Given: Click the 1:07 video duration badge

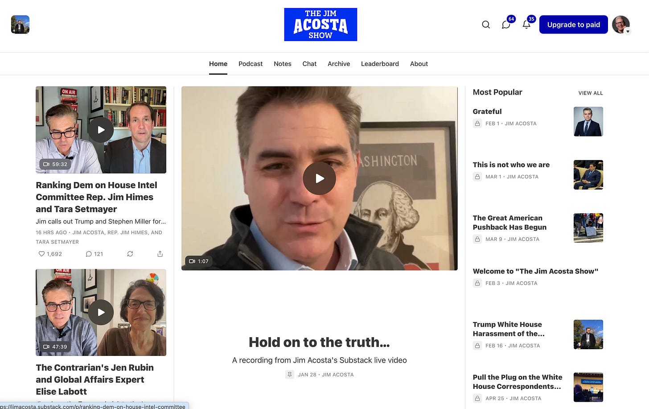Looking at the screenshot, I should point(199,261).
